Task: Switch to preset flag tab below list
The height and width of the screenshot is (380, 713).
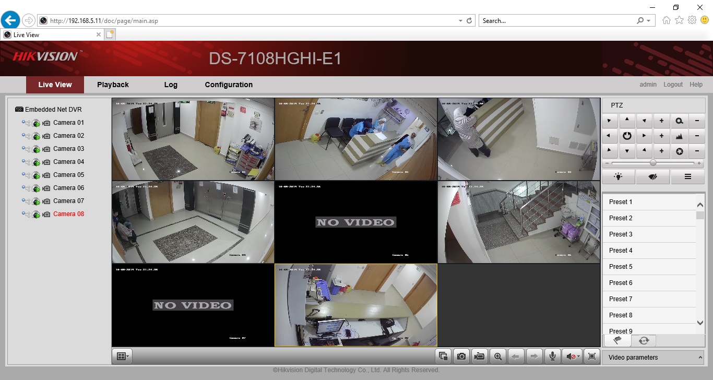Action: [x=617, y=340]
